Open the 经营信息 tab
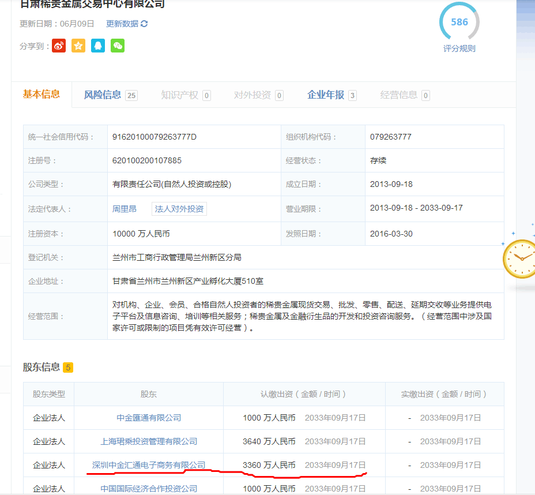 click(x=399, y=95)
